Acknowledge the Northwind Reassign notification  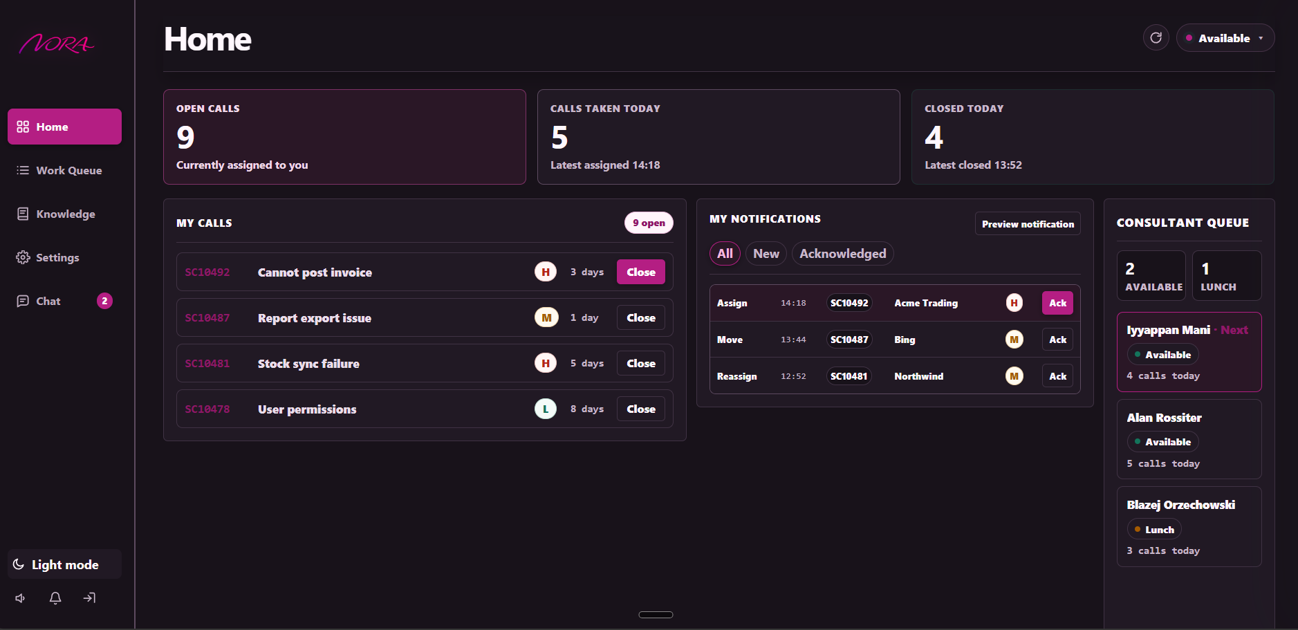tap(1057, 376)
